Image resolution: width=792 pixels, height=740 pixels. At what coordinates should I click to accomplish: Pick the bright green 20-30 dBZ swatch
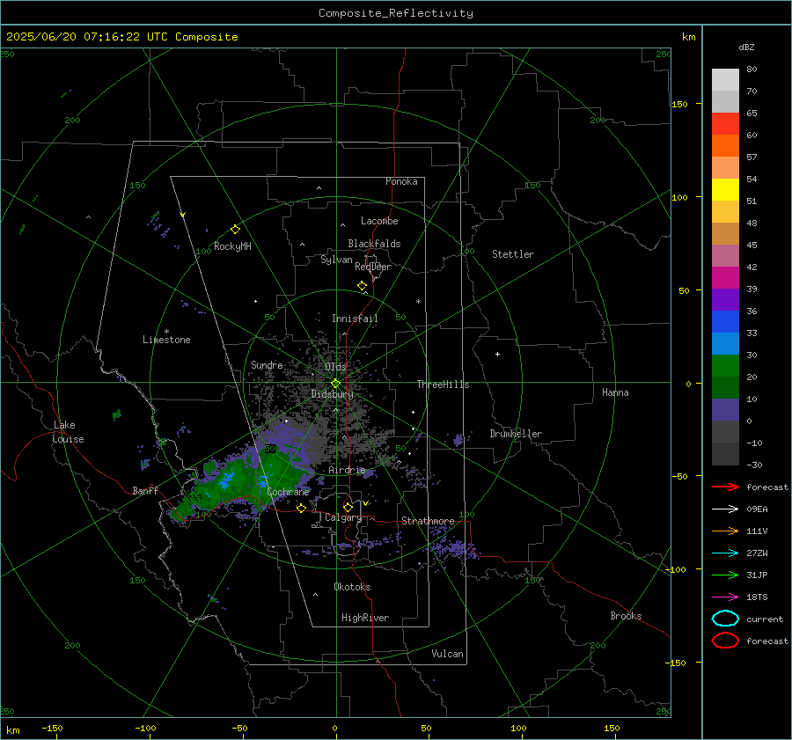click(725, 366)
